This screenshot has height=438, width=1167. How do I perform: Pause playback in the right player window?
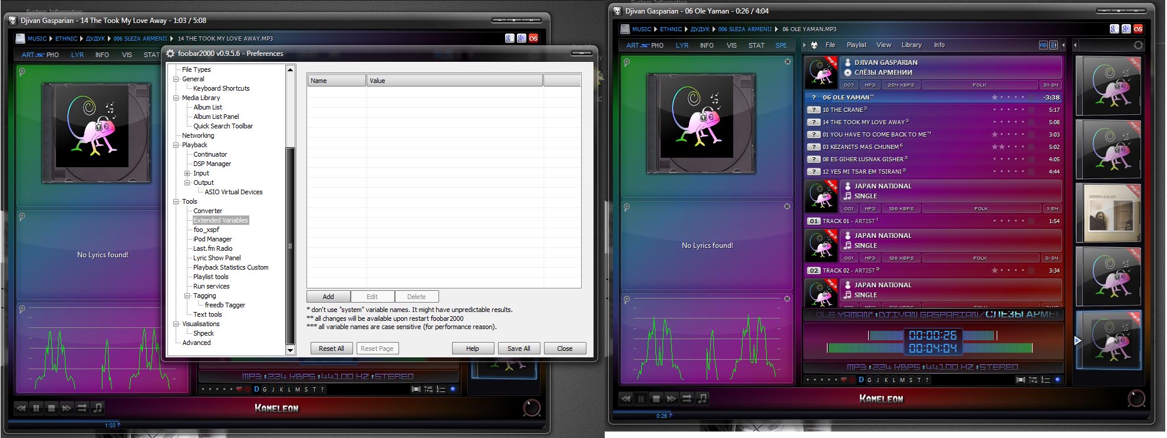[x=641, y=399]
